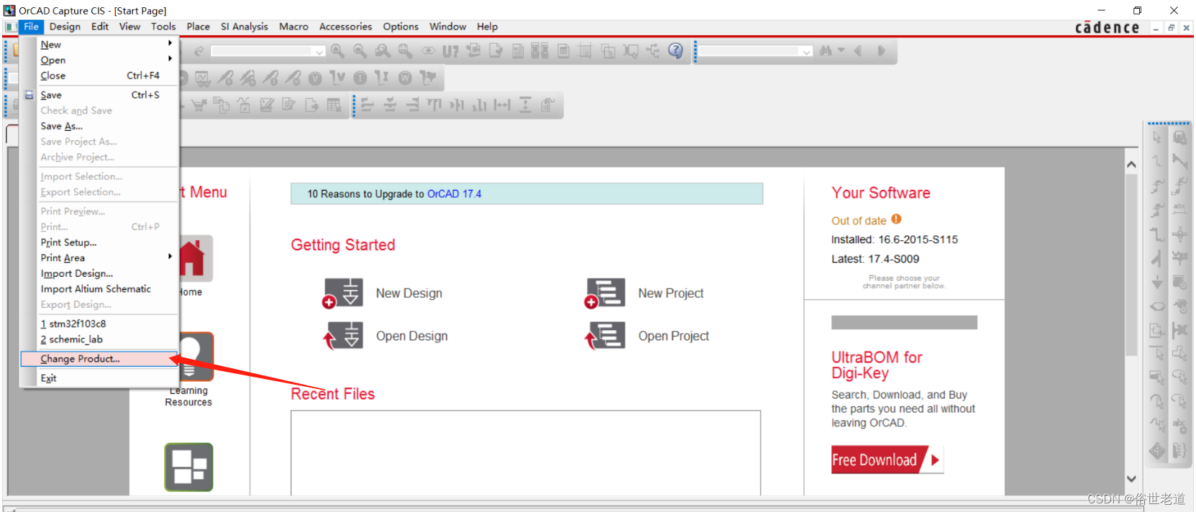Click the Align Right toolbar icon
Image resolution: width=1196 pixels, height=512 pixels.
413,105
